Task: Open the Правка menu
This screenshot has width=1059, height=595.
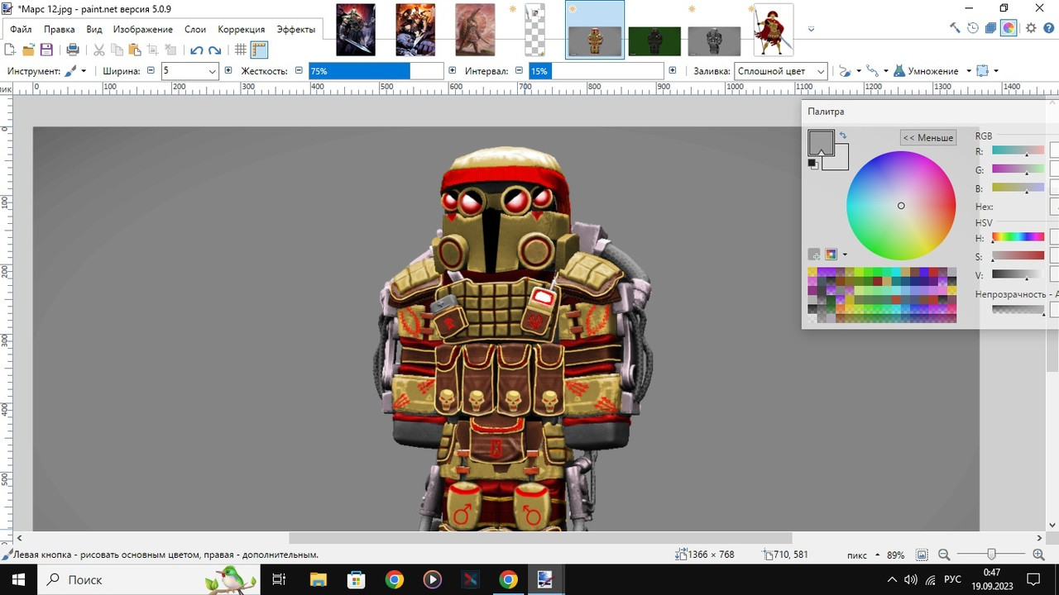Action: click(60, 29)
